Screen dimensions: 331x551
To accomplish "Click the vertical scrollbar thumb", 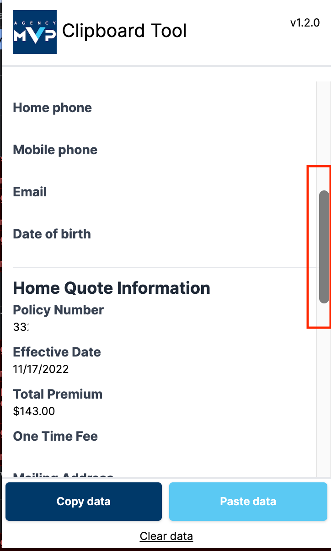I will pyautogui.click(x=324, y=247).
